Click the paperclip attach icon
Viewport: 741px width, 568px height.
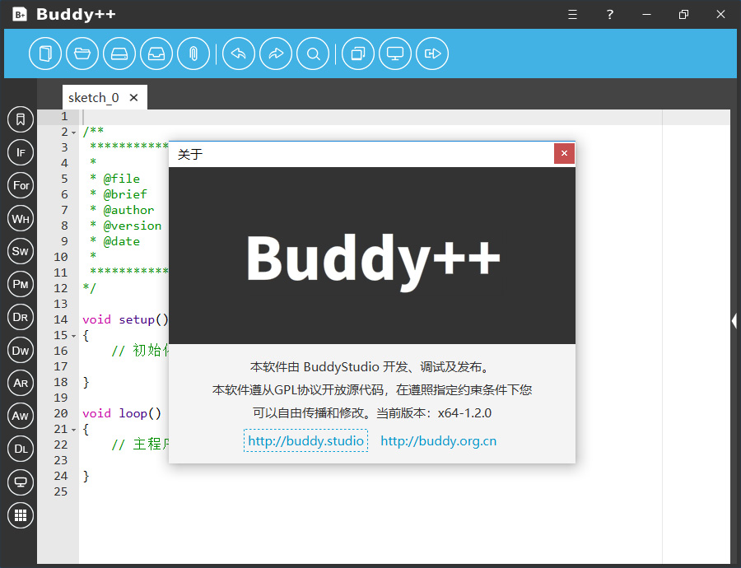click(x=193, y=54)
